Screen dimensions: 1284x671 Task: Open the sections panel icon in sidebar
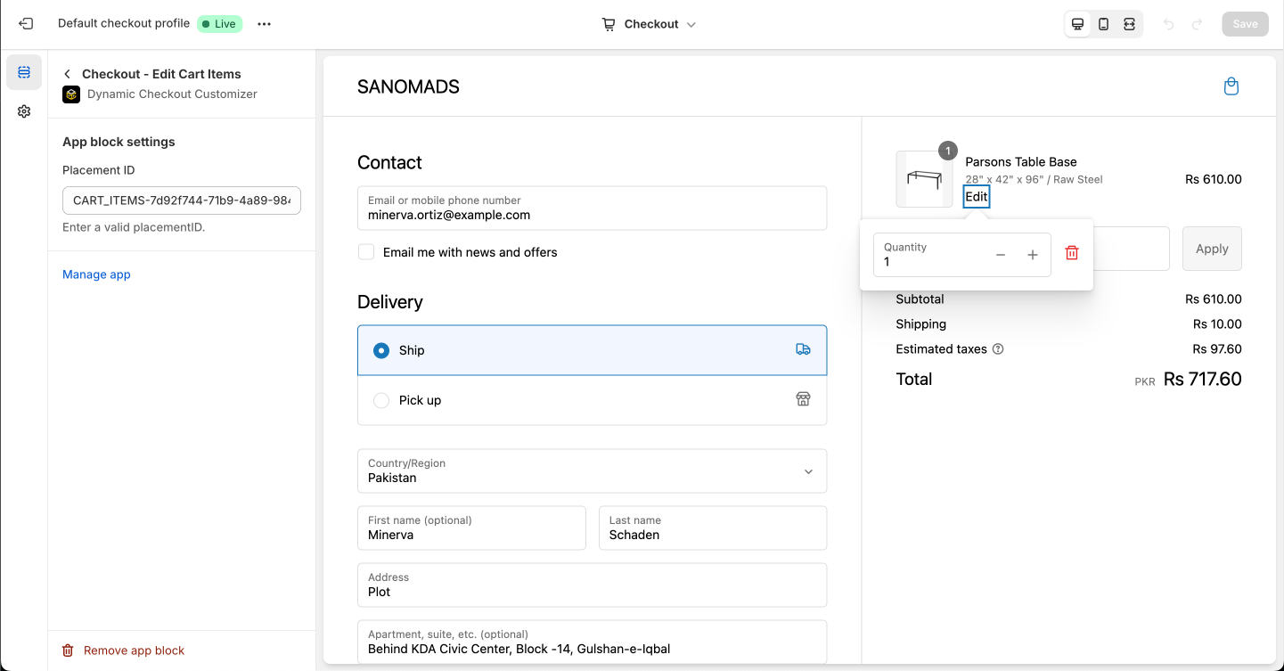point(24,72)
